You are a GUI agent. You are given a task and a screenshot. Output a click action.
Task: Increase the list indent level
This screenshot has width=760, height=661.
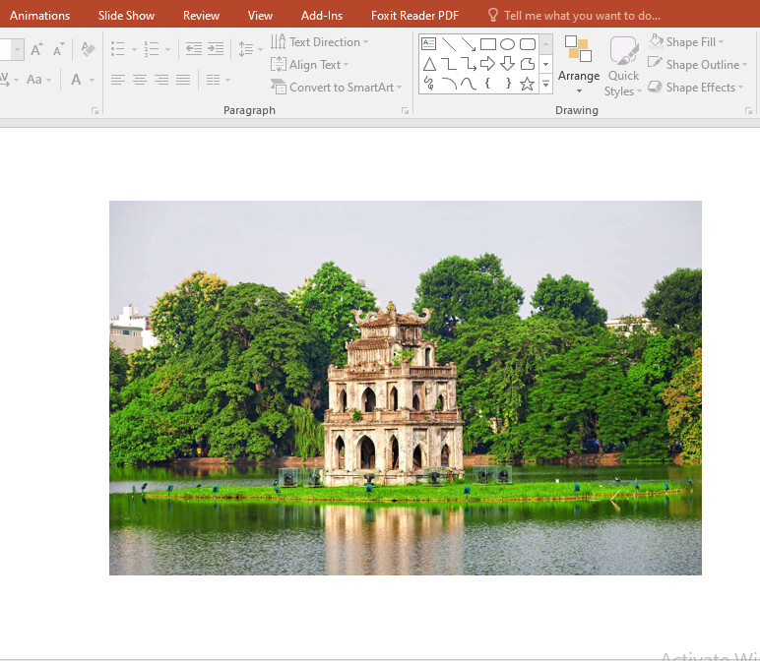coord(216,48)
